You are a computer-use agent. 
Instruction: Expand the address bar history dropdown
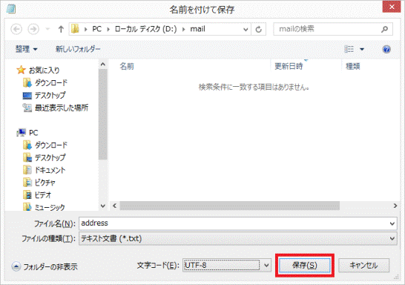pos(246,30)
